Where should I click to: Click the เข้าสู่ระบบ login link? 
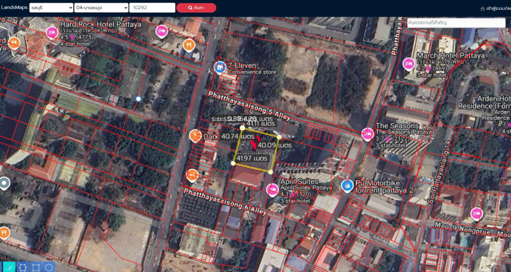point(495,8)
